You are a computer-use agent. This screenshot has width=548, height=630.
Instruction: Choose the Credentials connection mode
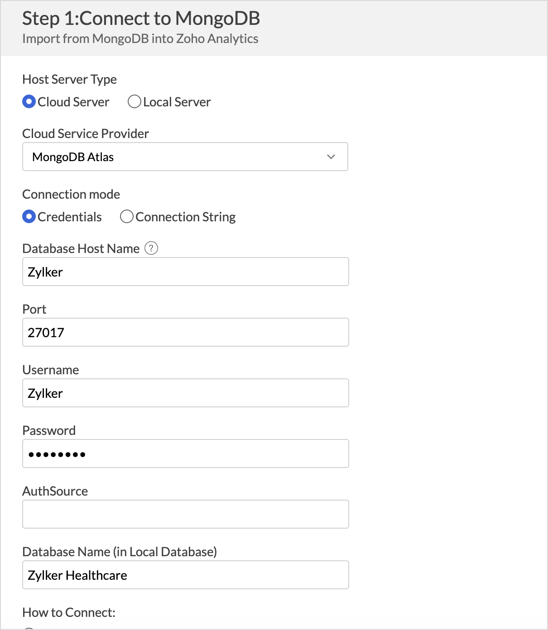point(29,217)
